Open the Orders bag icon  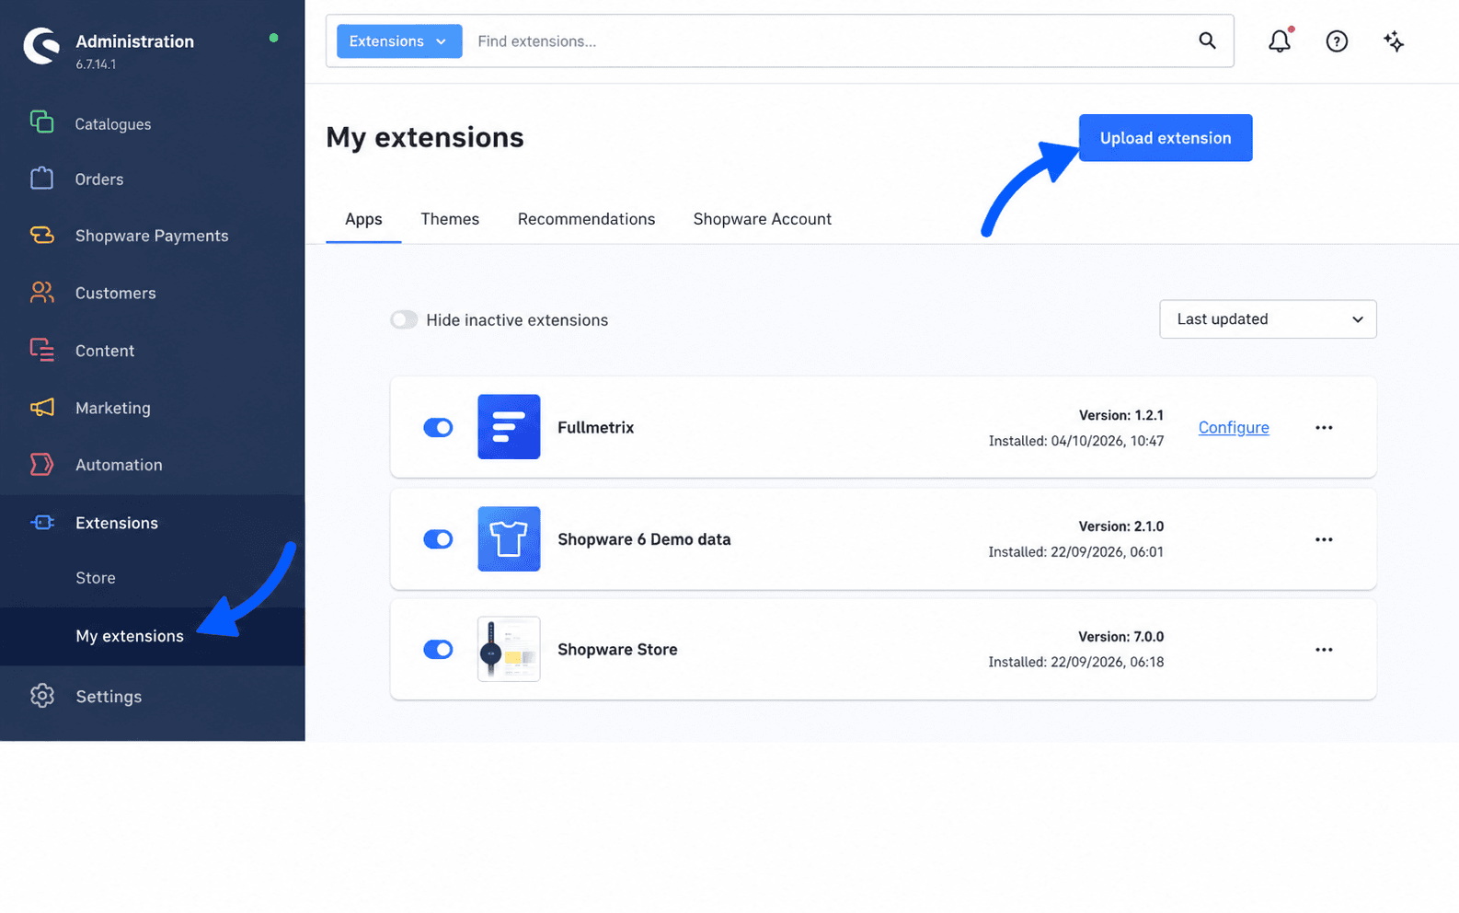point(41,178)
